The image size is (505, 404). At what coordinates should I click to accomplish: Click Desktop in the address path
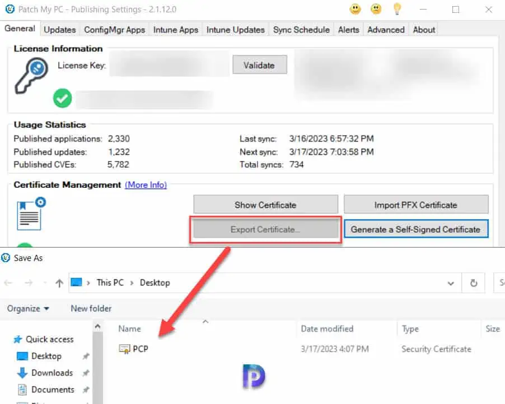tap(155, 283)
